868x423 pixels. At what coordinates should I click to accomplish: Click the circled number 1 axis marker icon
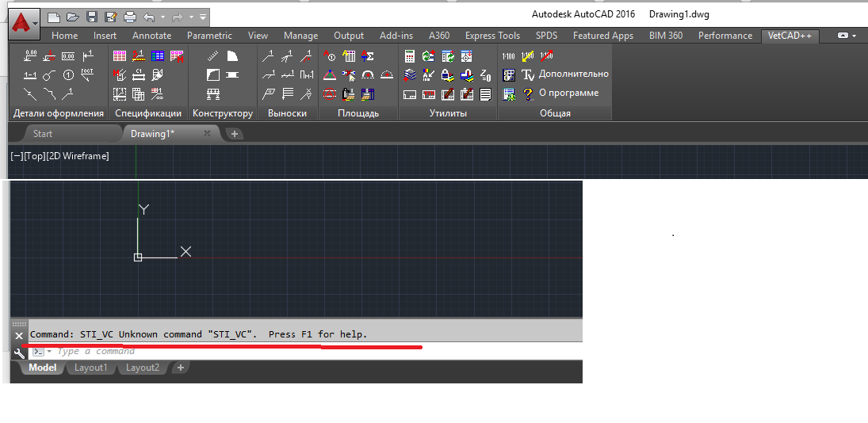68,74
